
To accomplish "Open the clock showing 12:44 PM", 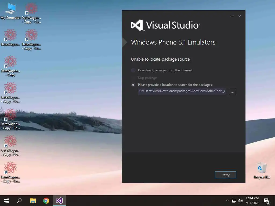I will [x=252, y=201].
